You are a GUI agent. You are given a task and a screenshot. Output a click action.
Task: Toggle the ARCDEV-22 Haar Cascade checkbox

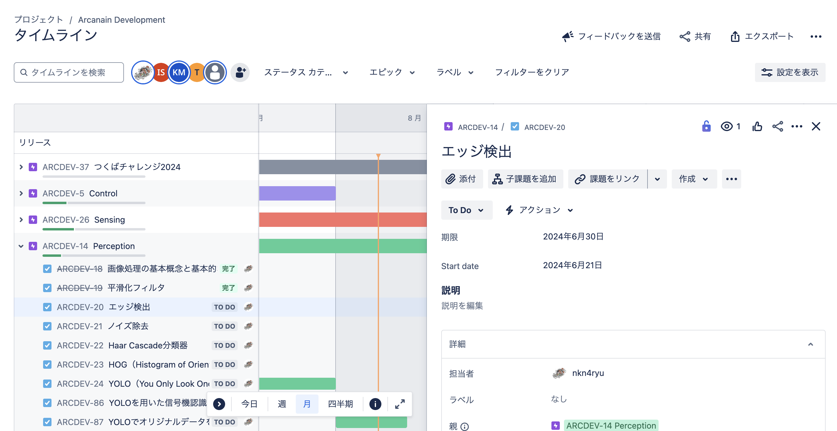coord(47,345)
